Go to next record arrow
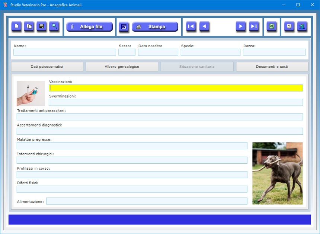 click(x=241, y=26)
